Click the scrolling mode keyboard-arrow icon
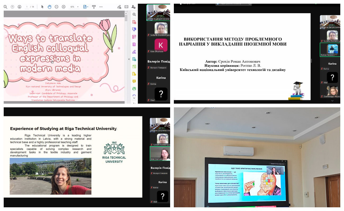This screenshot has height=211, width=344. click(x=94, y=7)
